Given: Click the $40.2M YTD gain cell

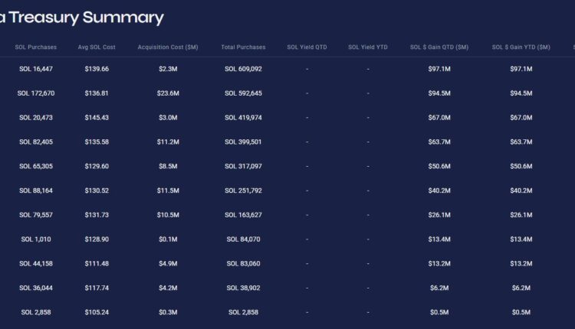Looking at the screenshot, I should (521, 191).
